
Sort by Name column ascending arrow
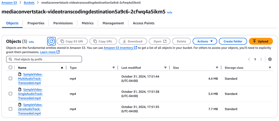(62, 68)
